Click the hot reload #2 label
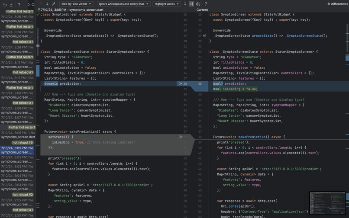The height and width of the screenshot is (218, 349). click(x=23, y=195)
